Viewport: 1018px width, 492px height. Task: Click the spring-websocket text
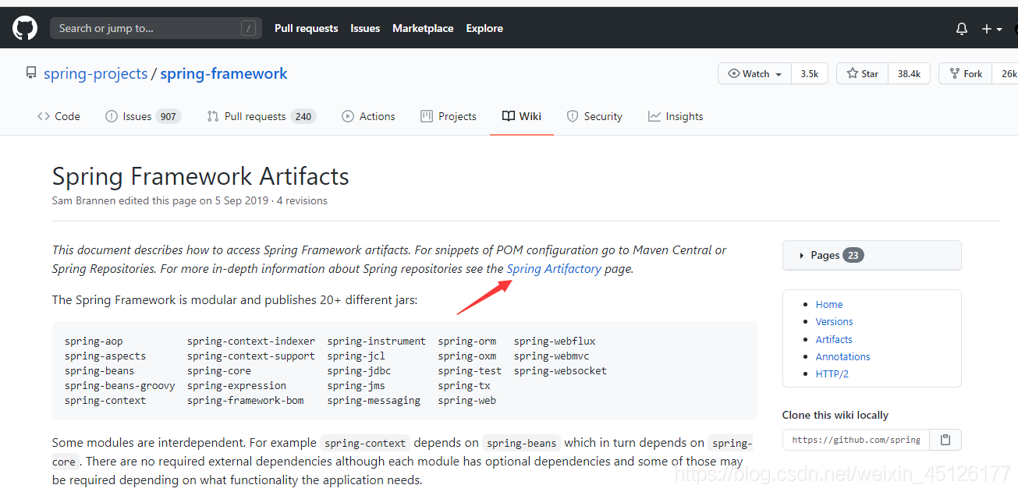click(x=560, y=370)
